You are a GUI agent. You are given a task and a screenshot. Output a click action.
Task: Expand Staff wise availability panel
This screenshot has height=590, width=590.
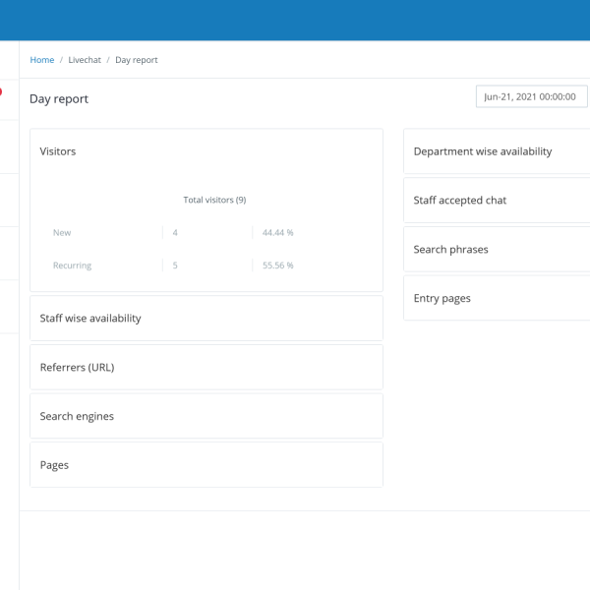pos(206,319)
